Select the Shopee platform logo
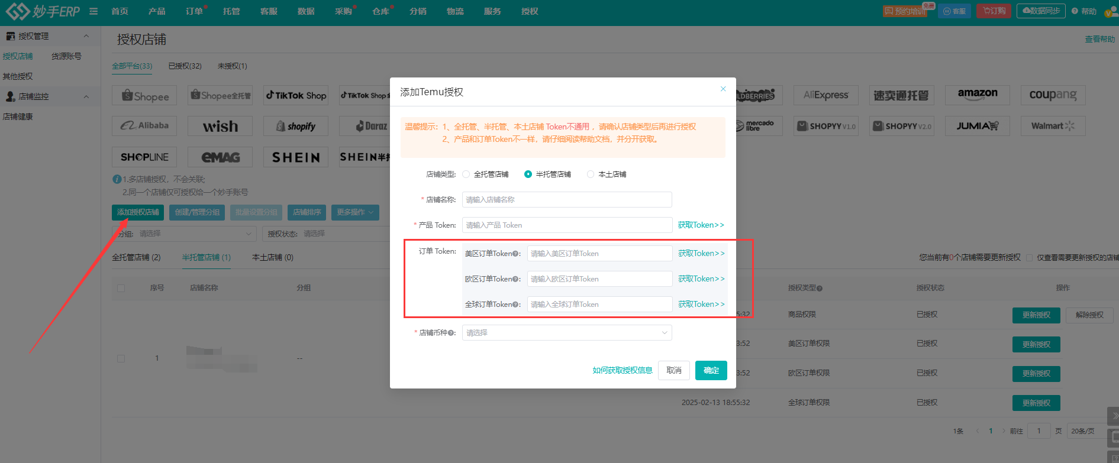This screenshot has height=463, width=1119. [144, 95]
